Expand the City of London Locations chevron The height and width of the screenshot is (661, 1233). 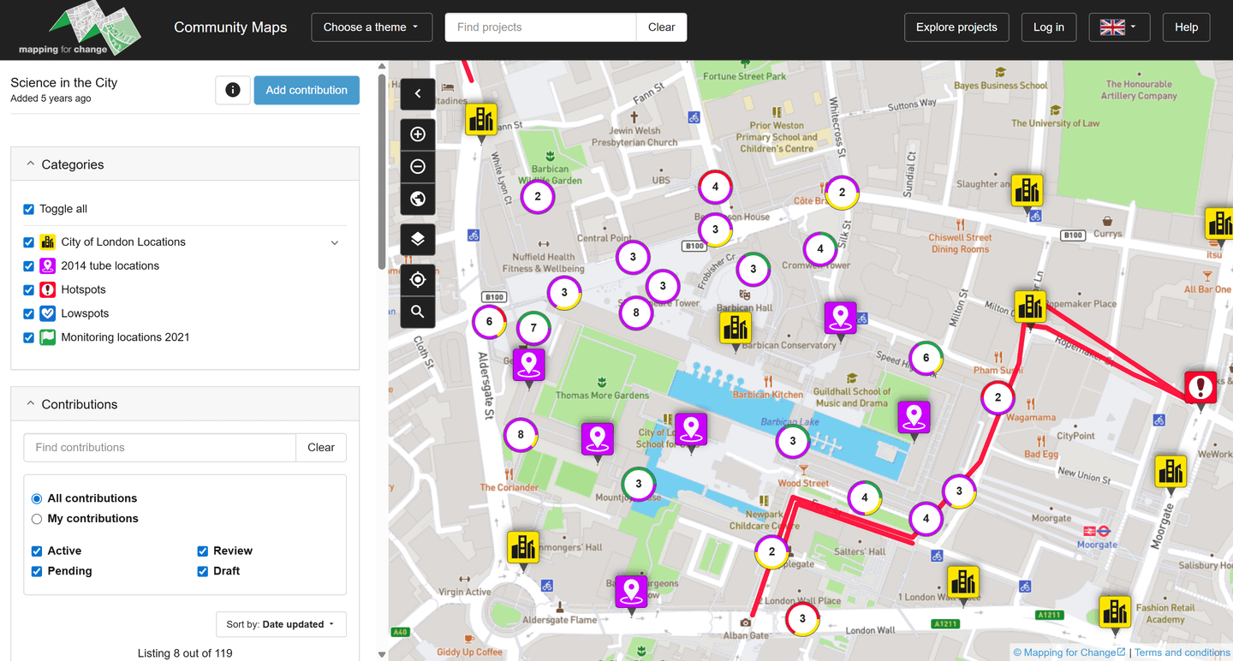[x=335, y=242]
